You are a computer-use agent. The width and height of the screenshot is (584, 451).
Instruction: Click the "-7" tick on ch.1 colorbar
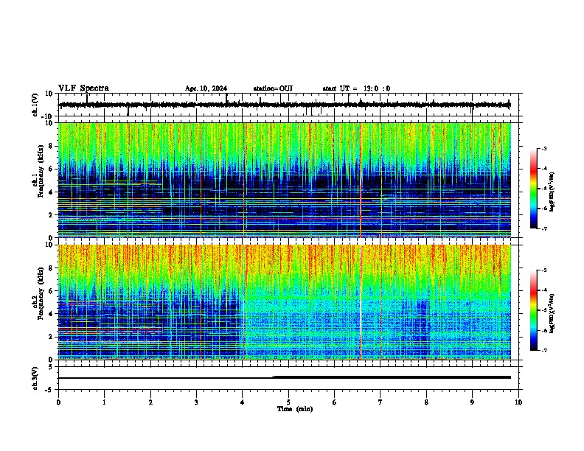pyautogui.click(x=543, y=228)
